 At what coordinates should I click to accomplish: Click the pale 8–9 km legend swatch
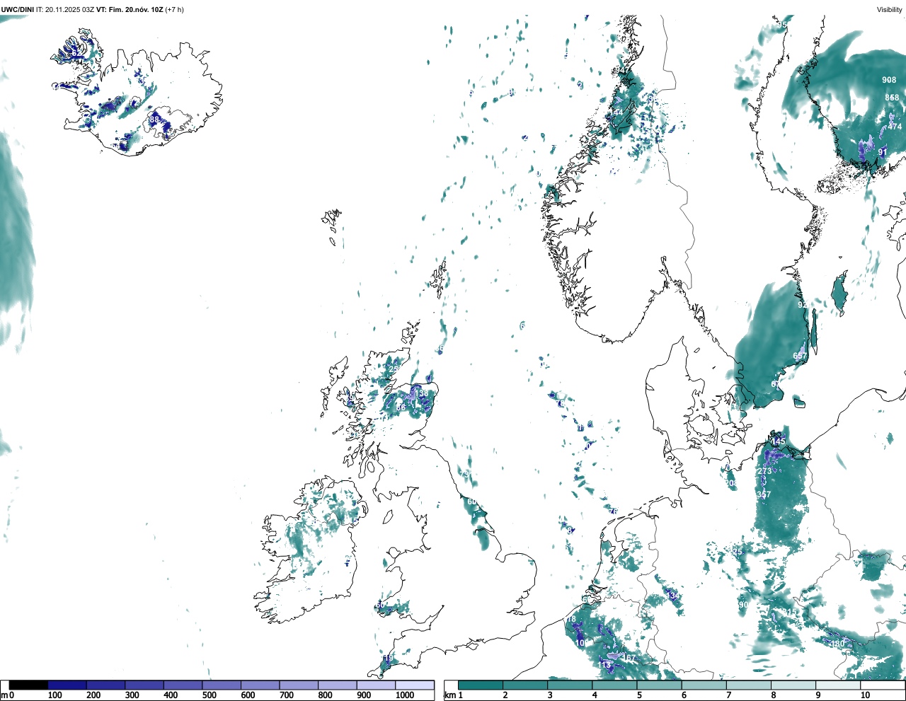[793, 685]
